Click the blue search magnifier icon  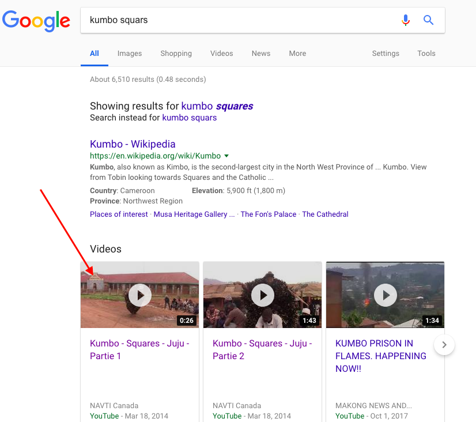(428, 20)
